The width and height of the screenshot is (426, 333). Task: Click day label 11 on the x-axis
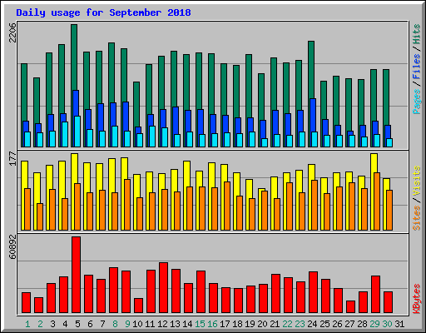point(150,324)
